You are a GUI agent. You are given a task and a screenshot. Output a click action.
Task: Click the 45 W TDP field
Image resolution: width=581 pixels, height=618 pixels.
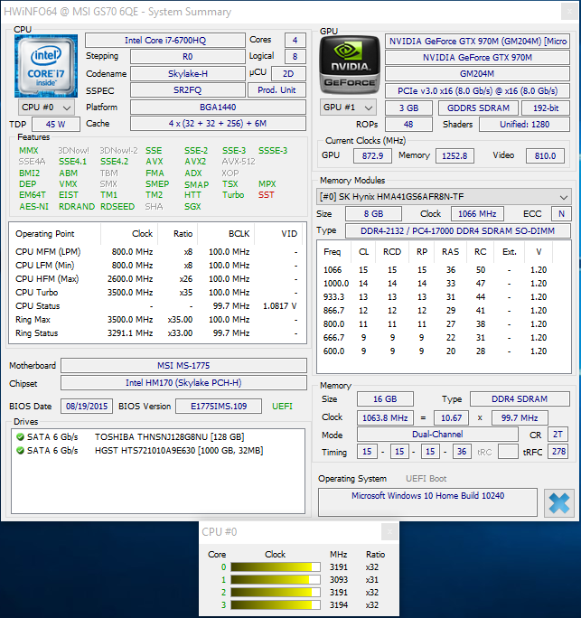56,124
